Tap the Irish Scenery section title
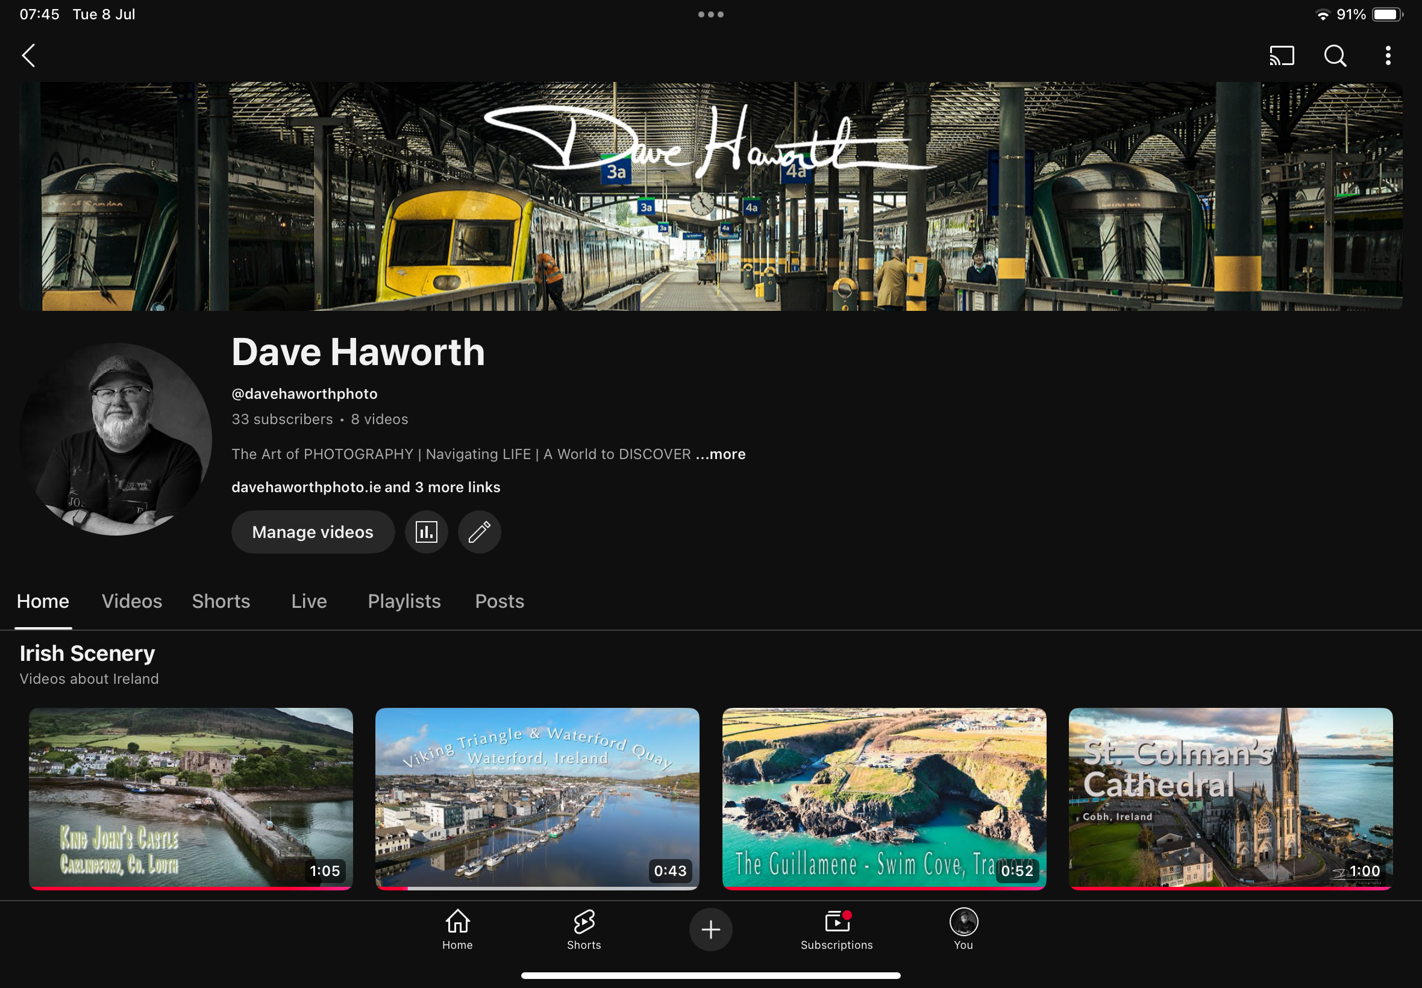Screen dimensions: 1422x988 pos(87,653)
